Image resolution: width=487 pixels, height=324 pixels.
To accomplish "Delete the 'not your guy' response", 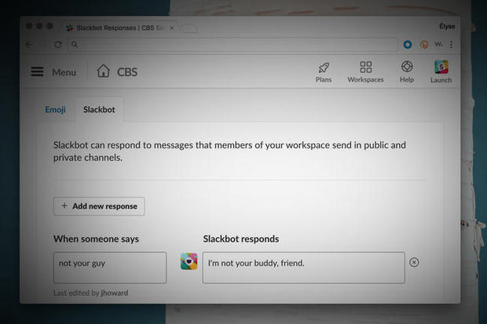I will click(414, 263).
